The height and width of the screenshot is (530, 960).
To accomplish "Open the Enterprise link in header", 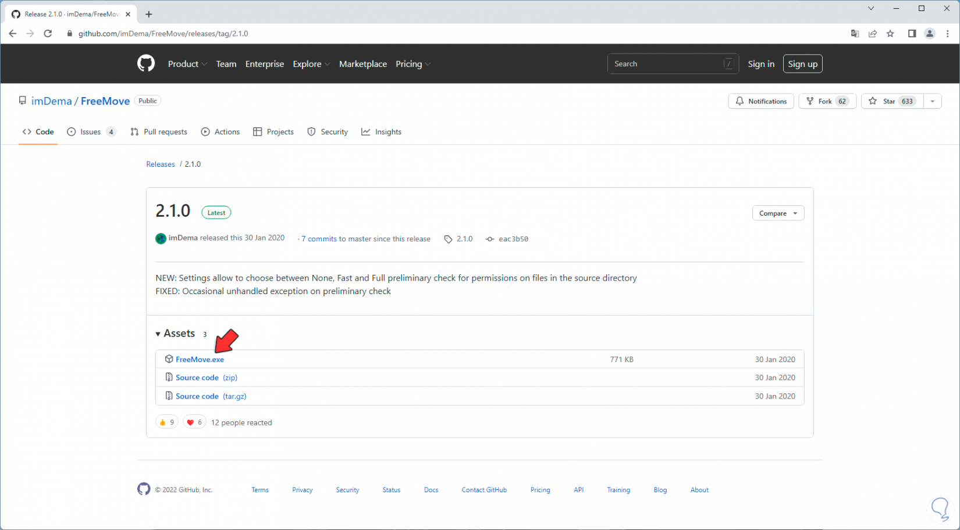I will click(x=265, y=64).
